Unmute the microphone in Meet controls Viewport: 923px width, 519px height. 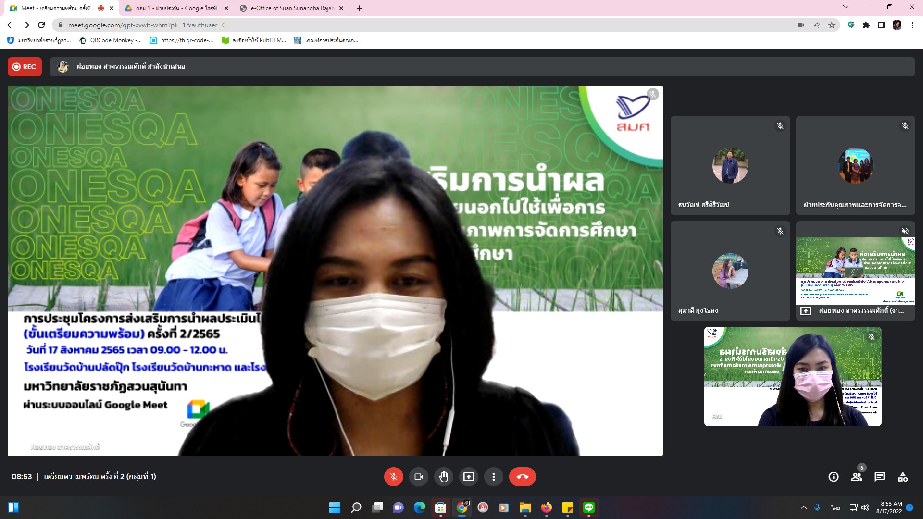pos(393,477)
